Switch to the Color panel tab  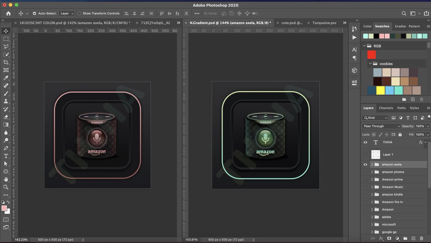tap(367, 26)
